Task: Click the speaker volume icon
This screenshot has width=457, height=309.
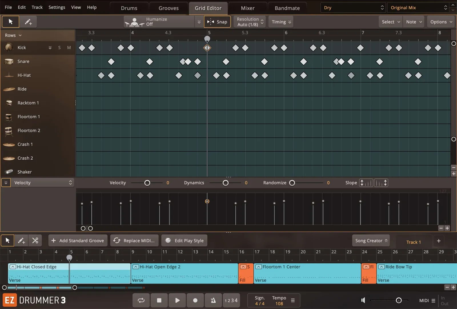Action: click(363, 300)
